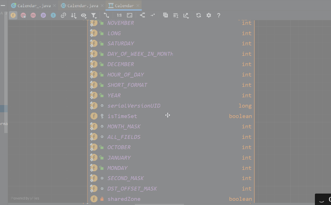Select the MONTH_MASK field name
The height and width of the screenshot is (205, 331).
pyautogui.click(x=124, y=127)
